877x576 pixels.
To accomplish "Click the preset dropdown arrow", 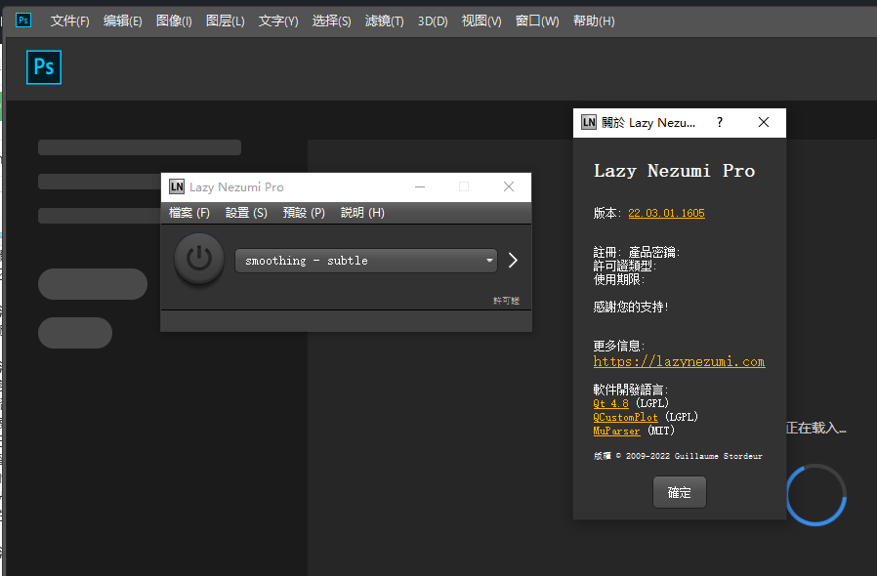I will point(489,261).
